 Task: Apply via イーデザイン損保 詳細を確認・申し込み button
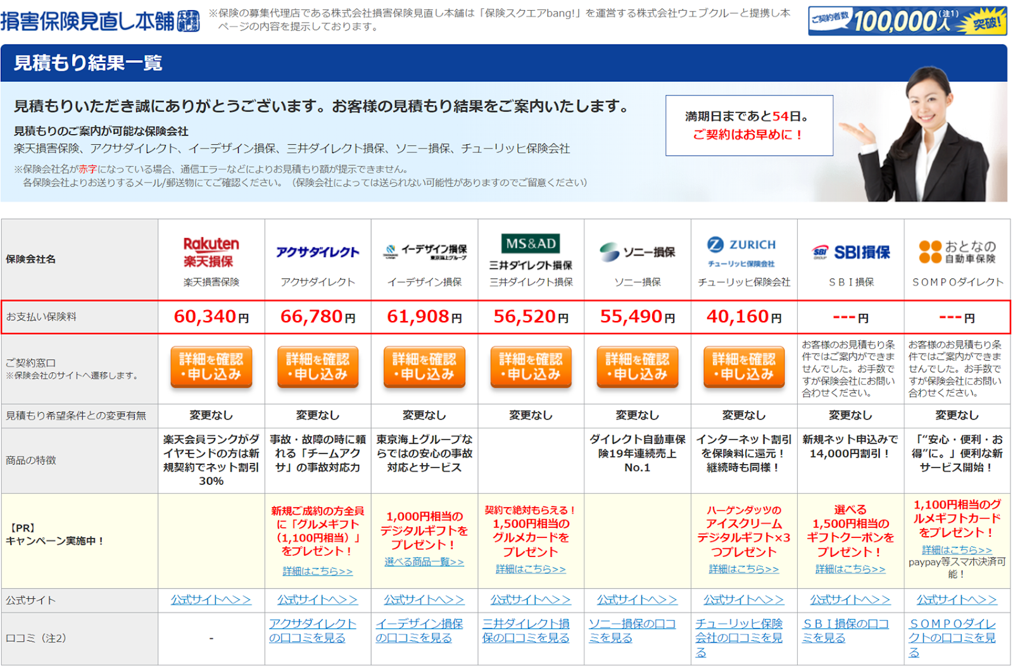(x=424, y=367)
